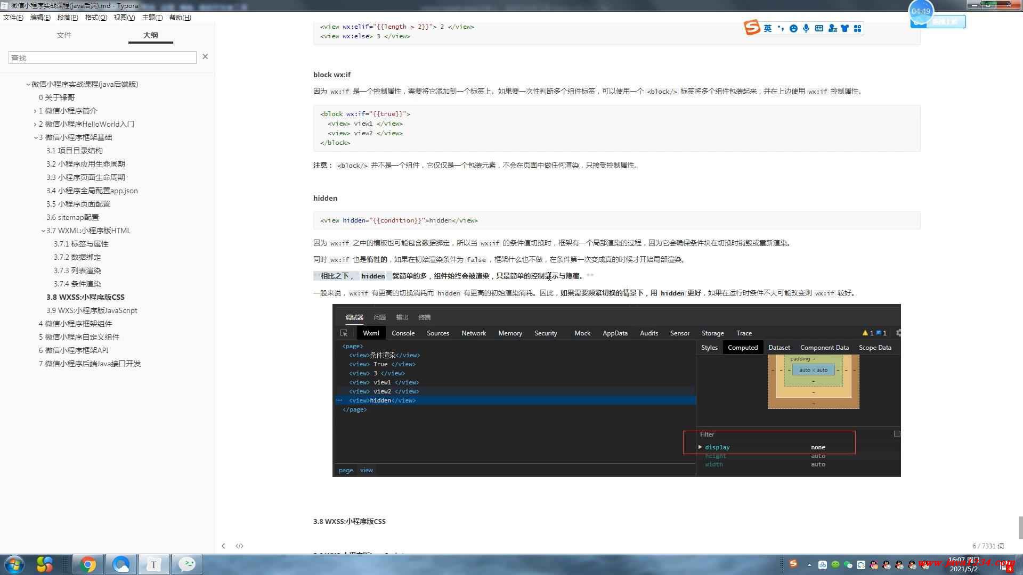This screenshot has height=575, width=1023.
Task: Jump to 3.9 WXS outline entry
Action: [x=92, y=310]
